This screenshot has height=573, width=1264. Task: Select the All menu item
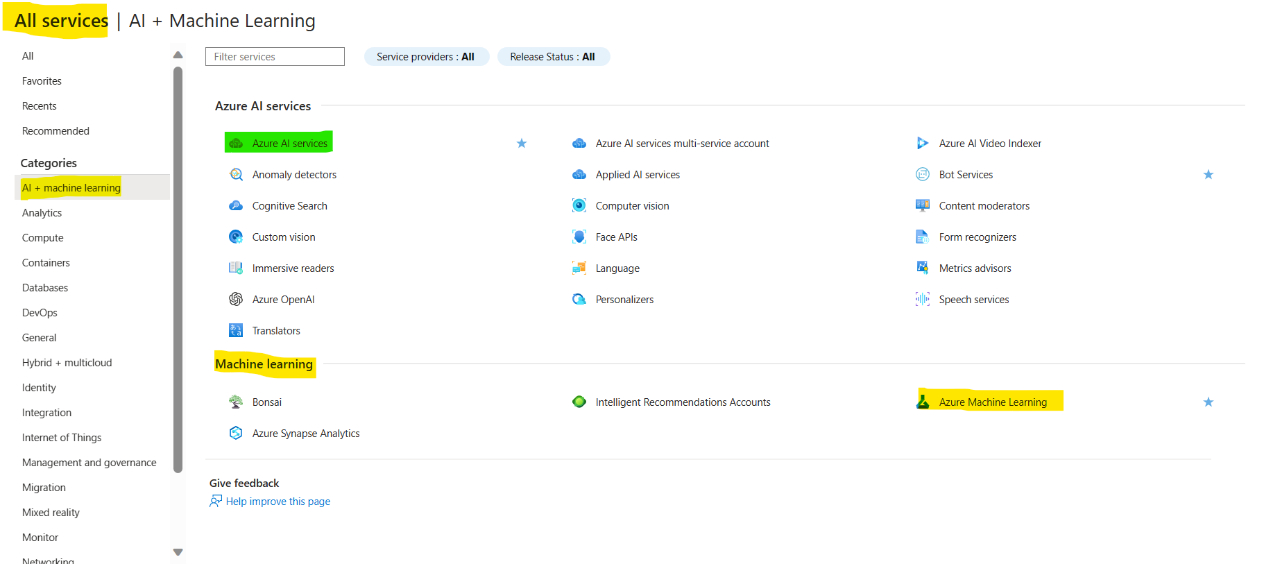pyautogui.click(x=28, y=56)
